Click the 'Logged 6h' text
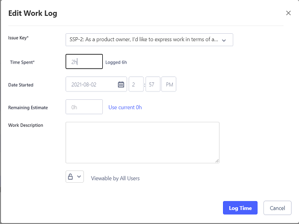Image resolution: width=299 pixels, height=224 pixels. click(x=116, y=62)
